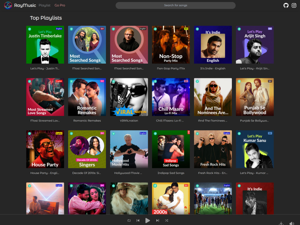Click the 'Let's Play - Kumar ...' title
This screenshot has height=225, width=300.
pyautogui.click(x=254, y=173)
